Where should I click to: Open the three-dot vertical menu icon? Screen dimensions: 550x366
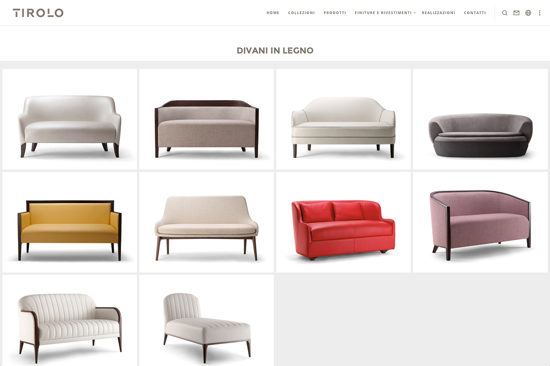click(x=540, y=13)
